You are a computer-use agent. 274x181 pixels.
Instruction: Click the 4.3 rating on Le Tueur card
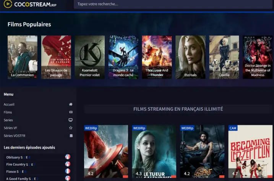139,174
